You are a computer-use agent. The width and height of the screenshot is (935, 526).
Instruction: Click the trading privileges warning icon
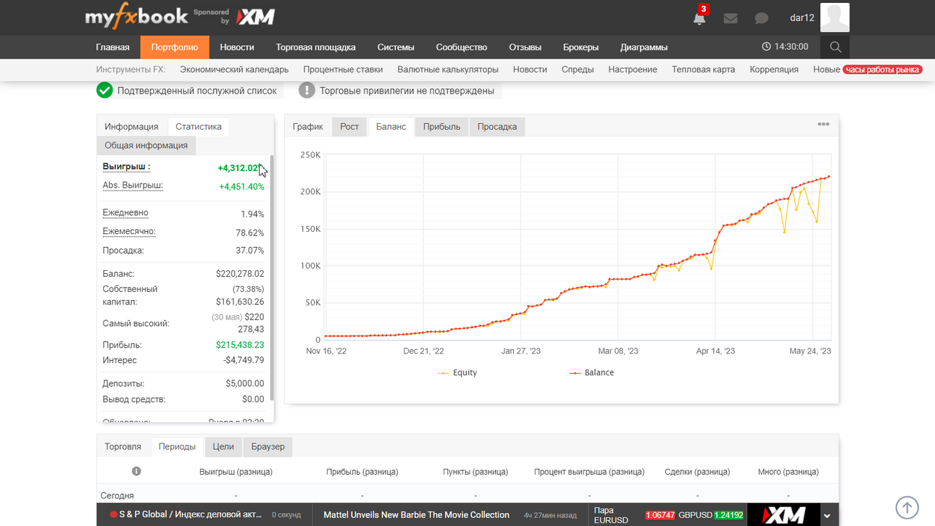tap(307, 91)
